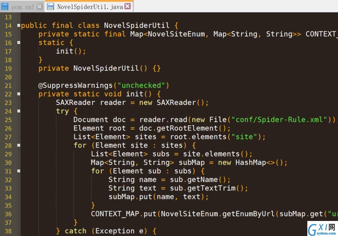Select the NovelSpiderUtil.java tab

point(90,7)
